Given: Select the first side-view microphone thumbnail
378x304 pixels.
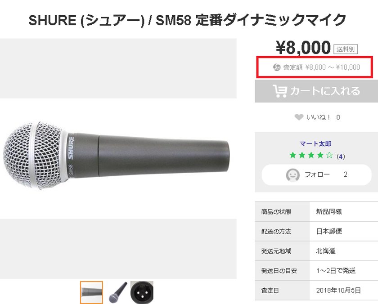Looking at the screenshot, I should pos(92,292).
